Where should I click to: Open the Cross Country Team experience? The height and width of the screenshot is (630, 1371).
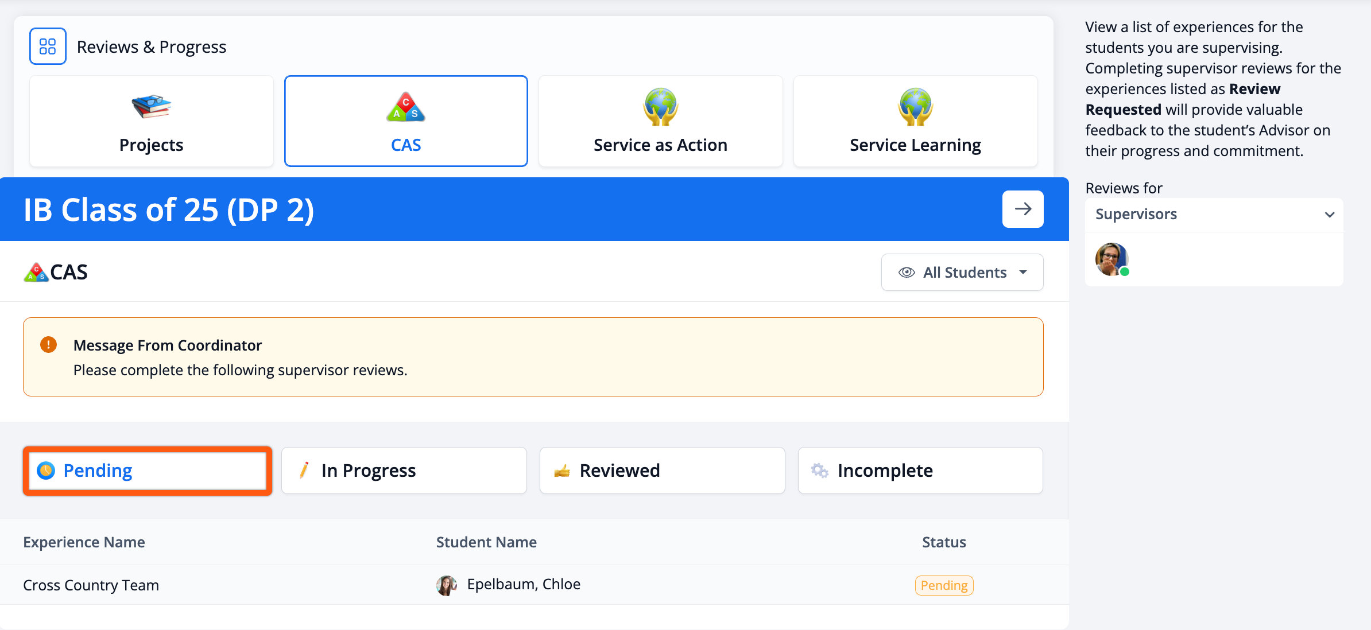(91, 585)
